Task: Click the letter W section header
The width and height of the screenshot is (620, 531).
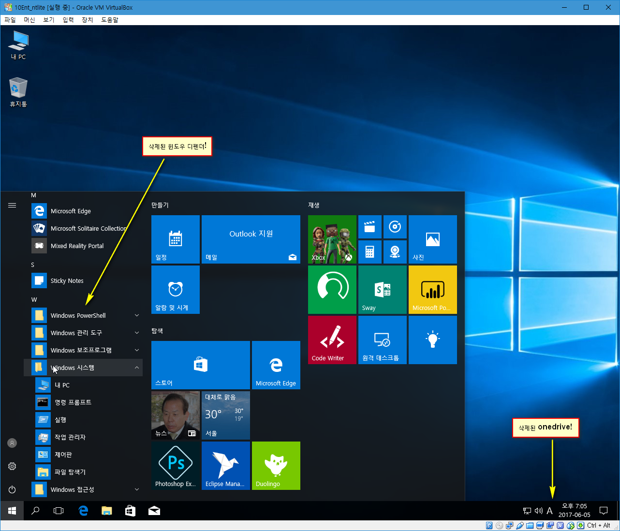Action: tap(34, 299)
